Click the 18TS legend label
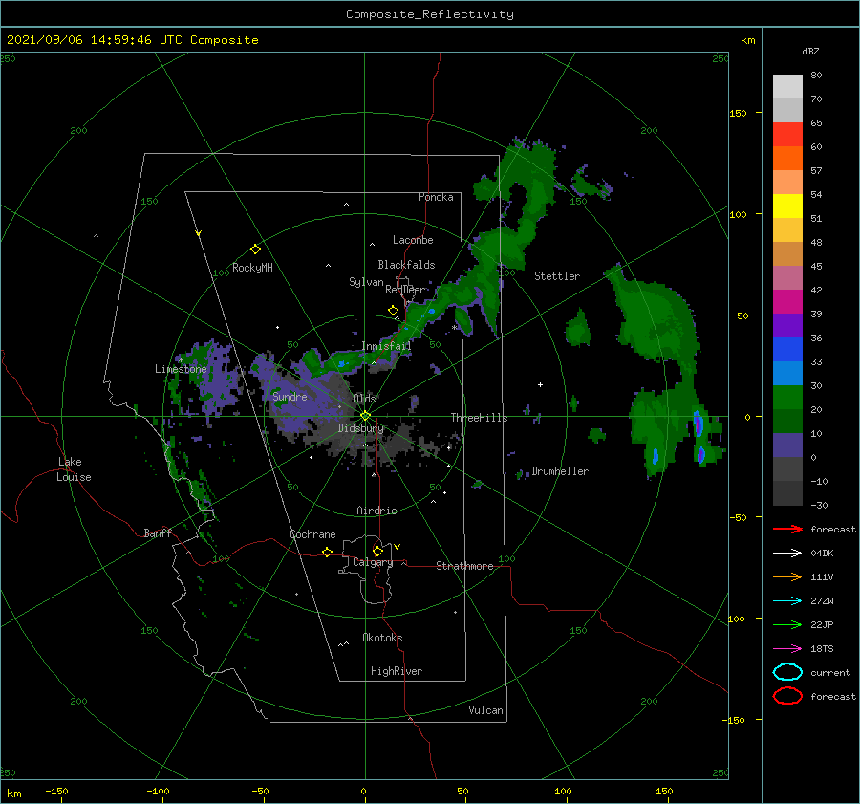The height and width of the screenshot is (804, 860). [x=822, y=649]
